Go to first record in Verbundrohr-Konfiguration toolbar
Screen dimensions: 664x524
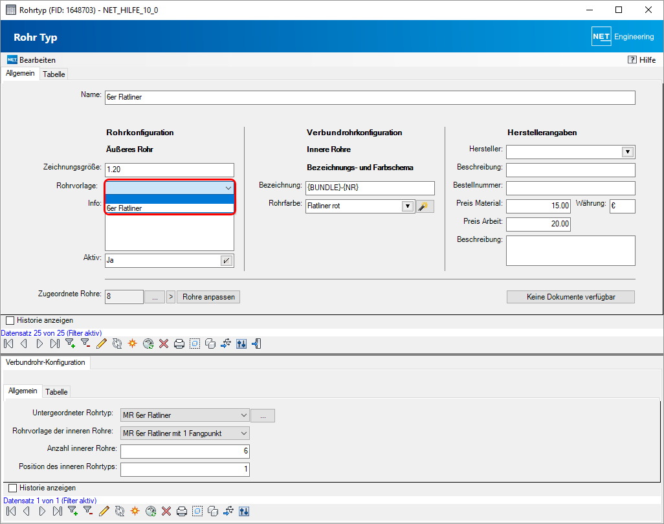tap(11, 511)
